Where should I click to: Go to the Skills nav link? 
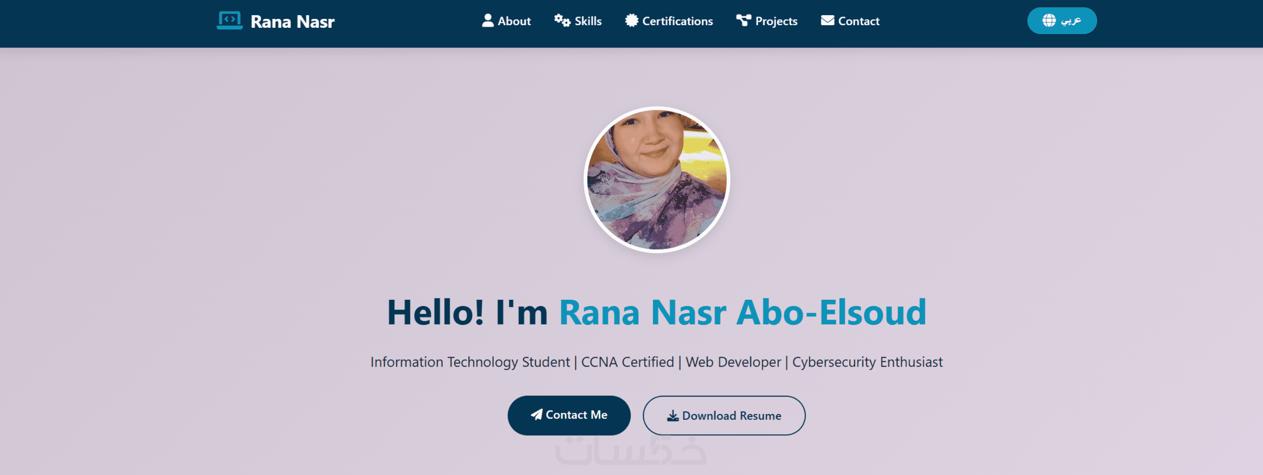pos(588,21)
